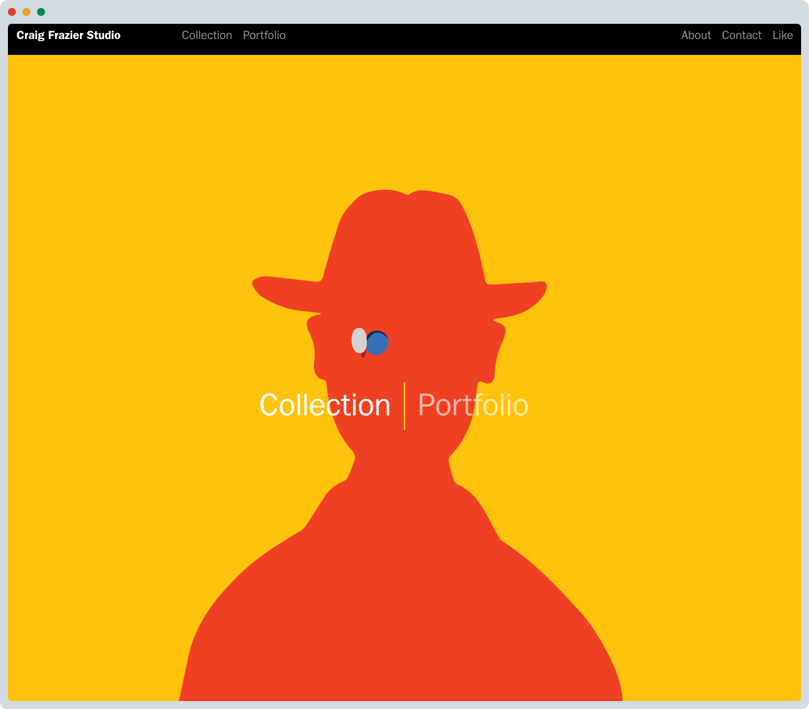Open Collection in the top navigation bar
This screenshot has width=809, height=709.
[207, 35]
